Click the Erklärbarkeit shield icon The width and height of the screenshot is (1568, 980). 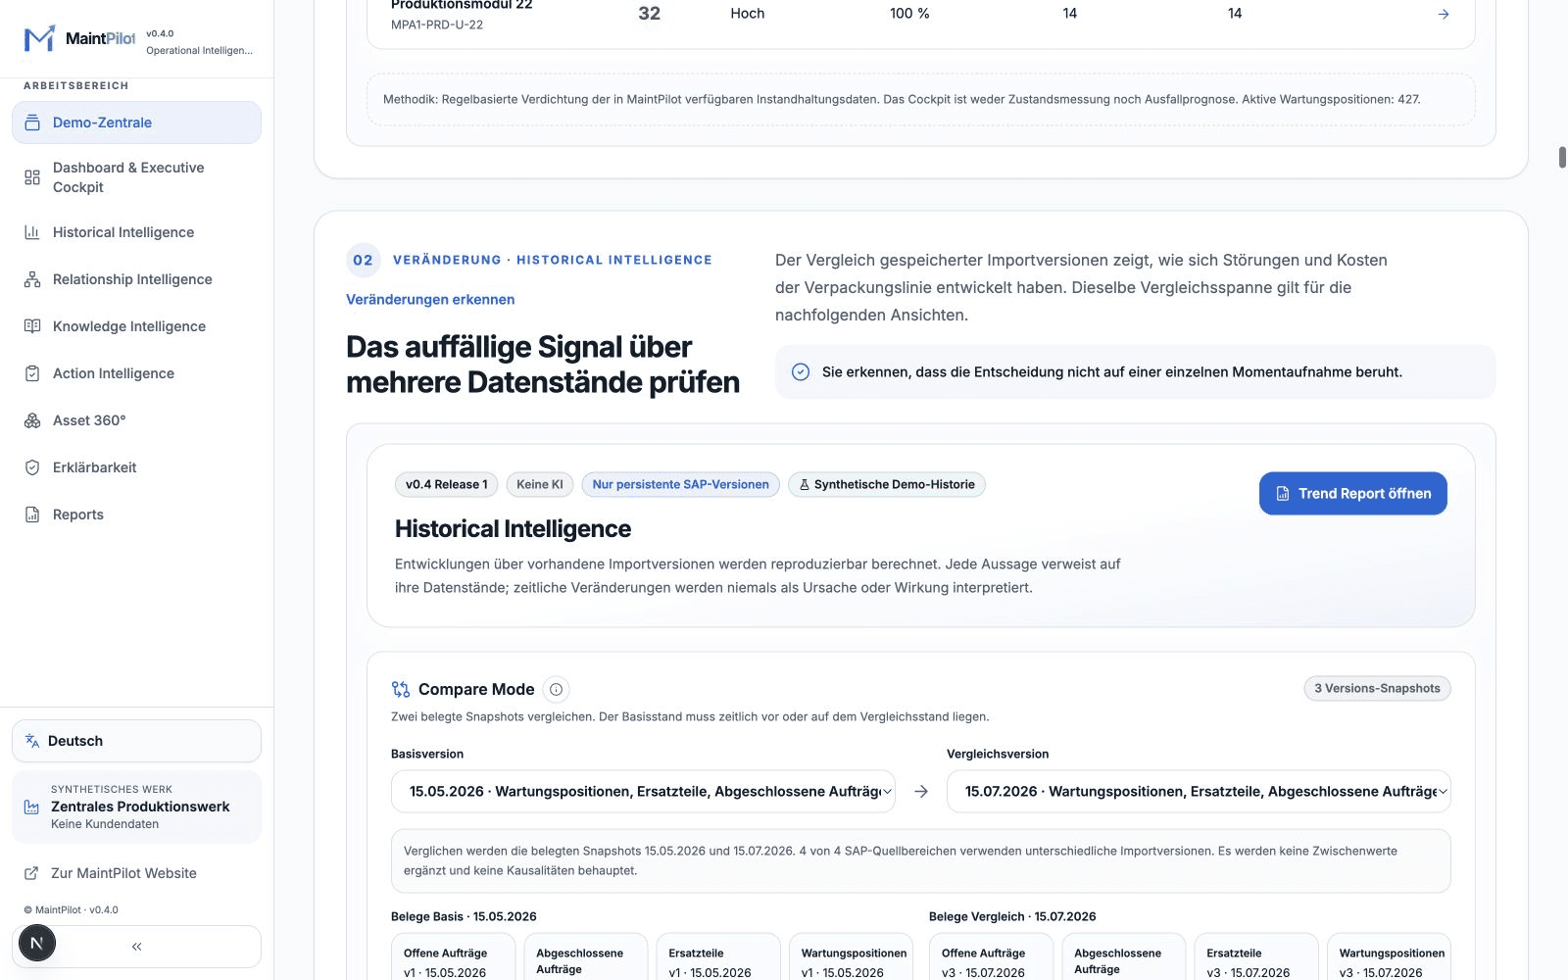(x=32, y=467)
